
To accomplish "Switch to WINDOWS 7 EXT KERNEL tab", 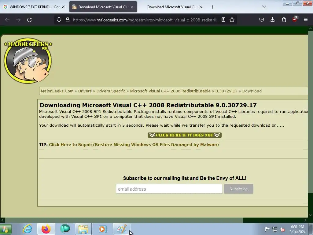I will 34,7.
